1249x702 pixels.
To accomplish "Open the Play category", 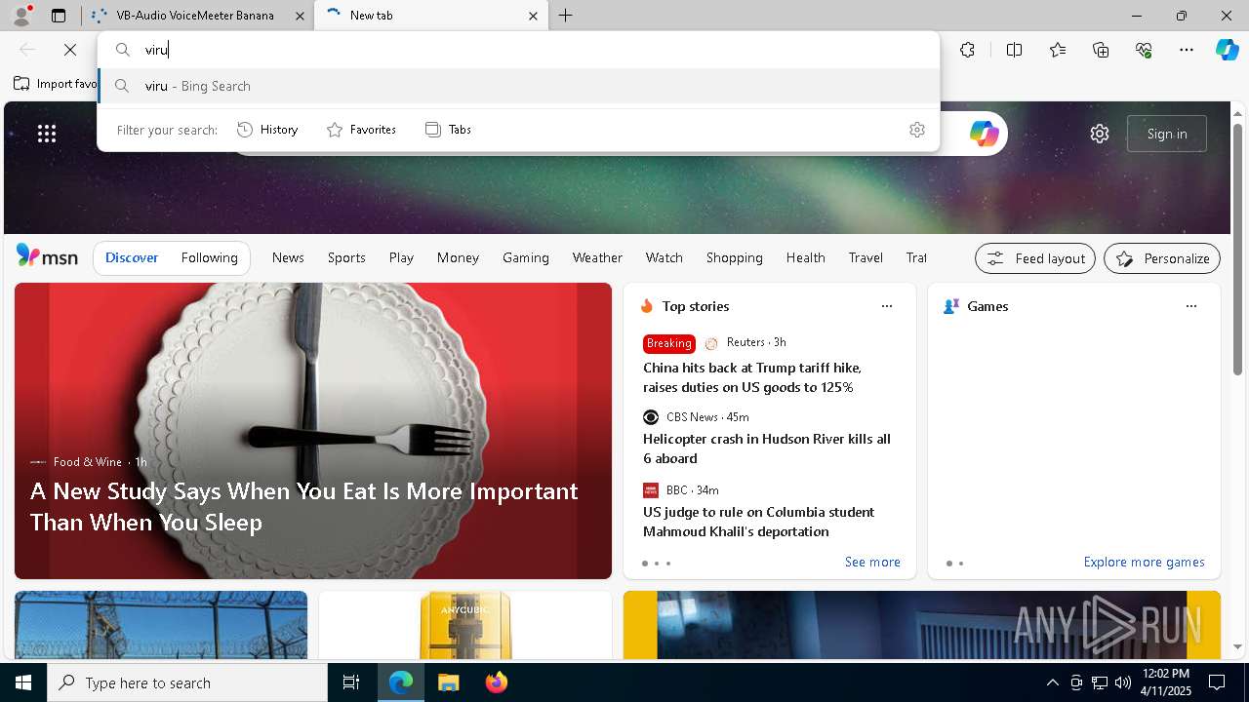I will point(401,257).
